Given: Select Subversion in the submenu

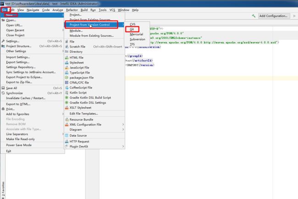Looking at the screenshot, I should click(x=138, y=39).
